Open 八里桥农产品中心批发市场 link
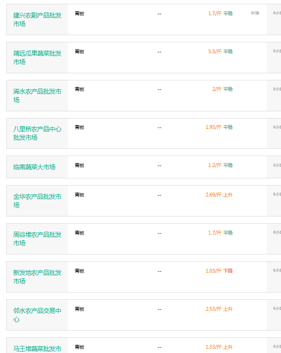 37,133
